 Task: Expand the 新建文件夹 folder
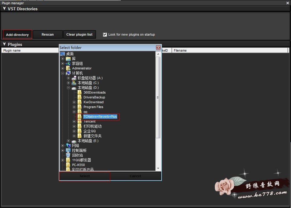pyautogui.click(x=74, y=136)
